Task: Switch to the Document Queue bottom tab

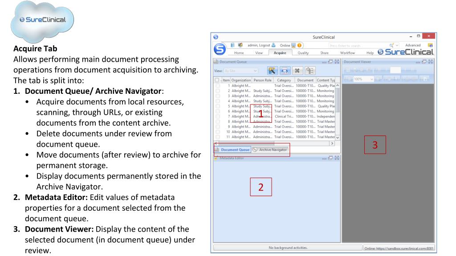Action: [232, 150]
